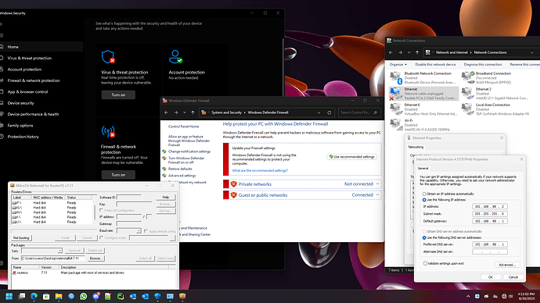Viewport: 540px width, 303px height.
Task: Turn on Firewall & network protection
Action: coord(118,175)
